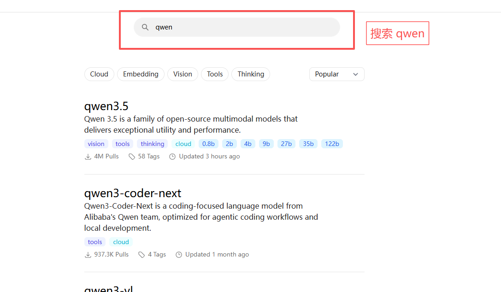
Task: Toggle the Tools filter chip
Action: pos(215,74)
